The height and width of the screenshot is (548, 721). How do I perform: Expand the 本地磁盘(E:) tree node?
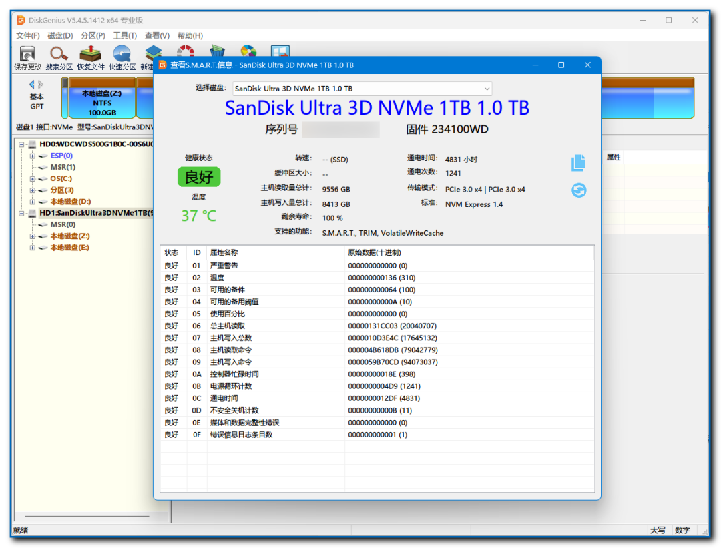pos(32,248)
